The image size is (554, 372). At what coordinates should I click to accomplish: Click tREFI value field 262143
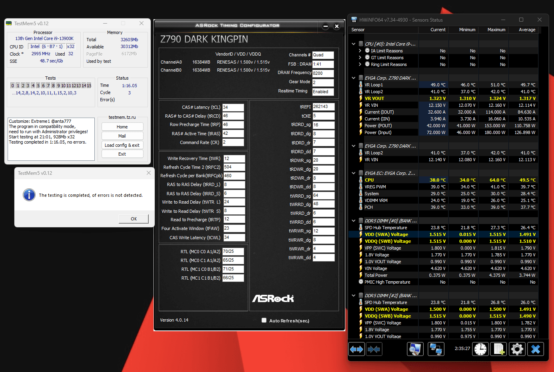click(x=323, y=107)
